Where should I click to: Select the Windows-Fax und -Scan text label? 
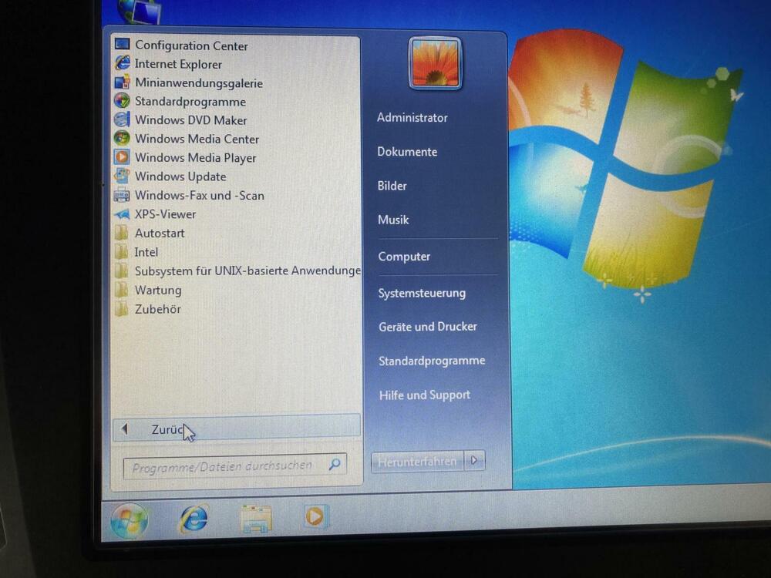(x=199, y=196)
